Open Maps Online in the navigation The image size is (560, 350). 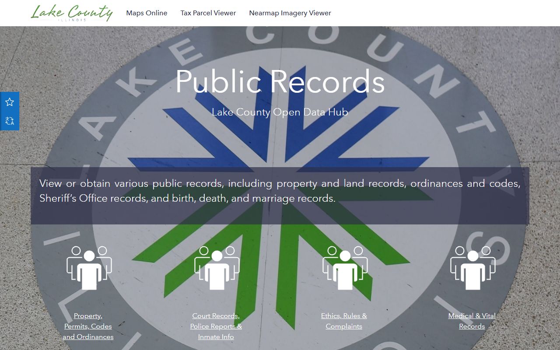click(x=147, y=13)
